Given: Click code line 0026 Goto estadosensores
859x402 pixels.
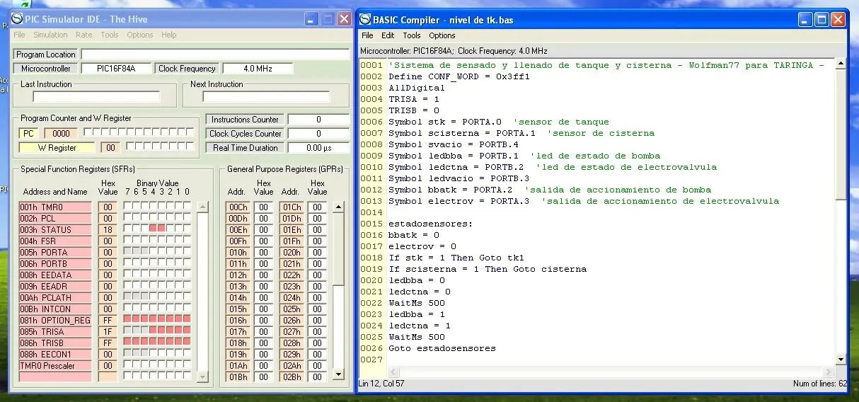Looking at the screenshot, I should (442, 348).
